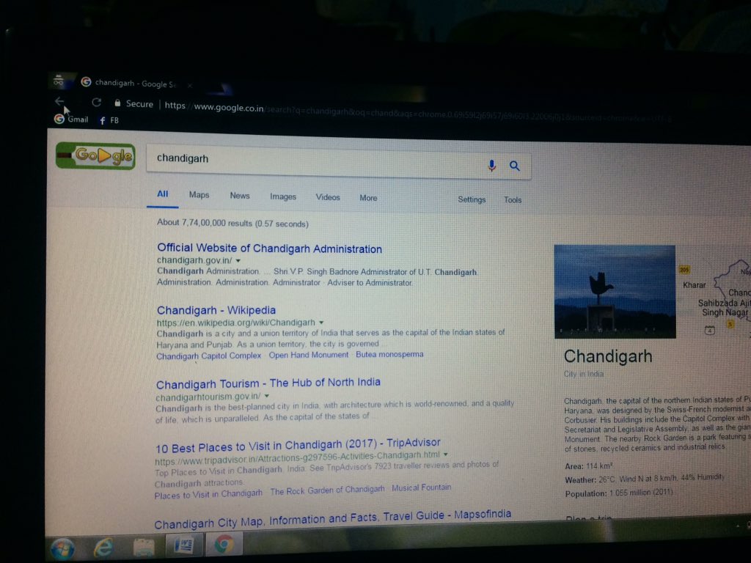Reload the page with refresh icon
Screen dimensions: 751x563
coord(96,102)
